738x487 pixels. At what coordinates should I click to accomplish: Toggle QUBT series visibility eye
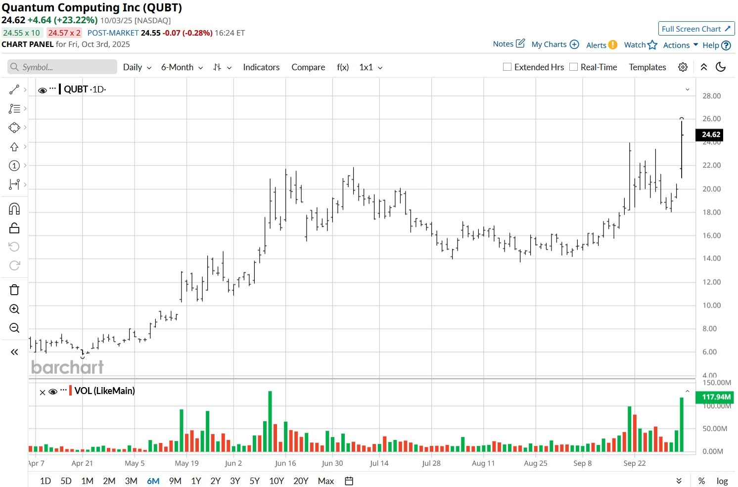point(43,90)
